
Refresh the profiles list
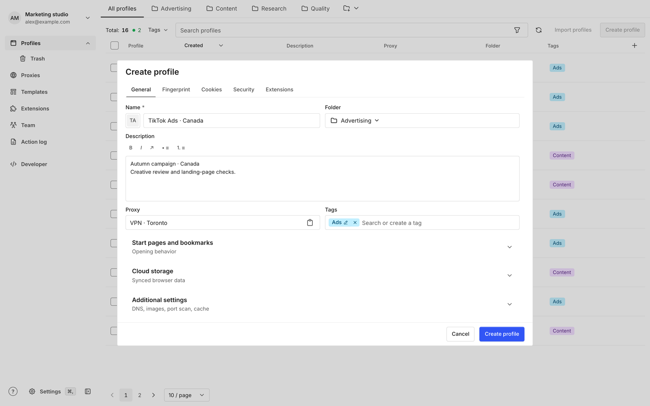tap(539, 30)
